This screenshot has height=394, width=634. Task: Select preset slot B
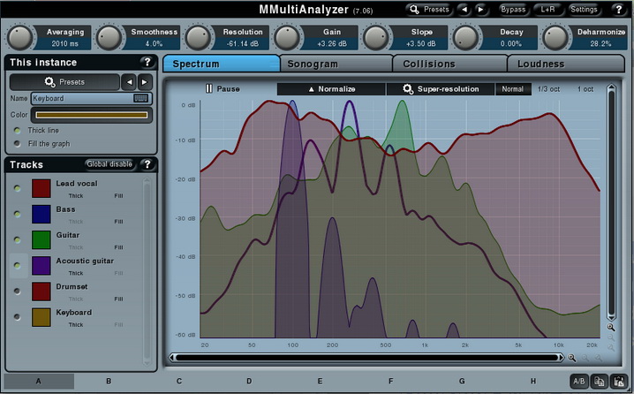point(109,381)
